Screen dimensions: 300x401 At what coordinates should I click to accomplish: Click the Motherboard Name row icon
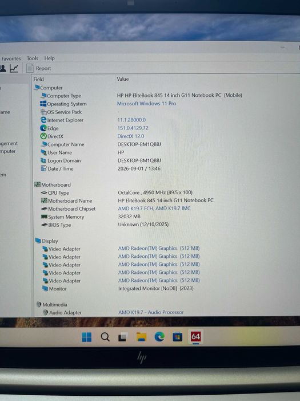pyautogui.click(x=45, y=200)
